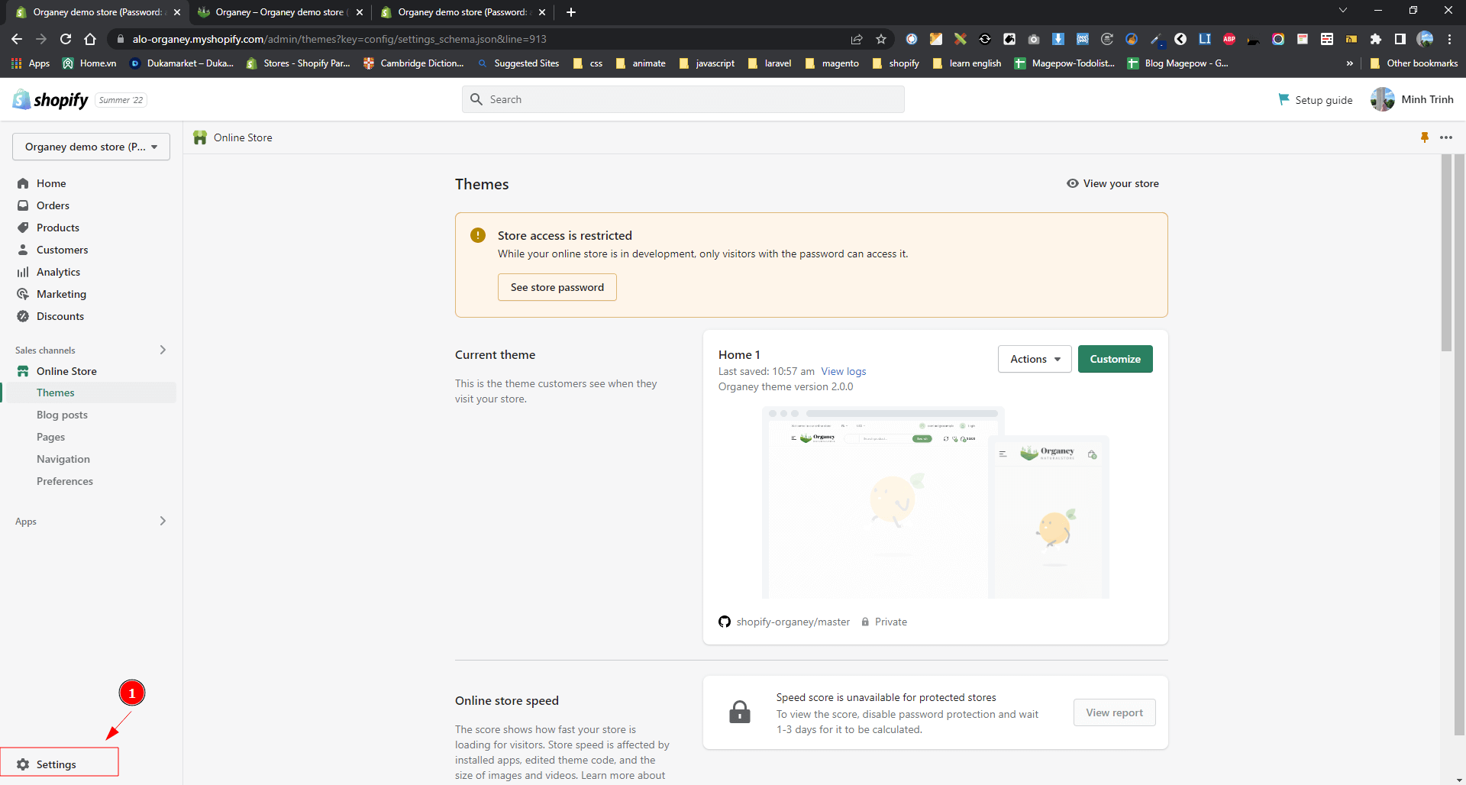The width and height of the screenshot is (1466, 785).
Task: Click the View your store eye icon
Action: coord(1072,183)
